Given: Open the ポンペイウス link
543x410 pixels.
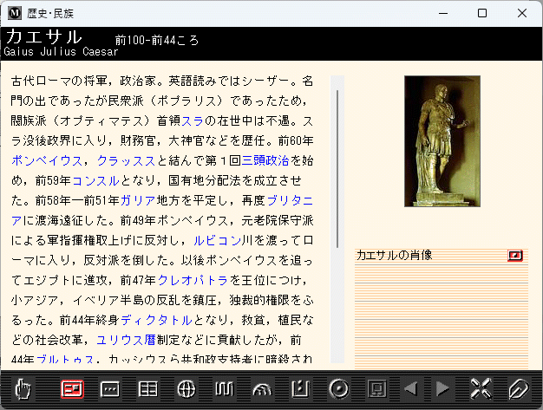Looking at the screenshot, I should coord(47,160).
